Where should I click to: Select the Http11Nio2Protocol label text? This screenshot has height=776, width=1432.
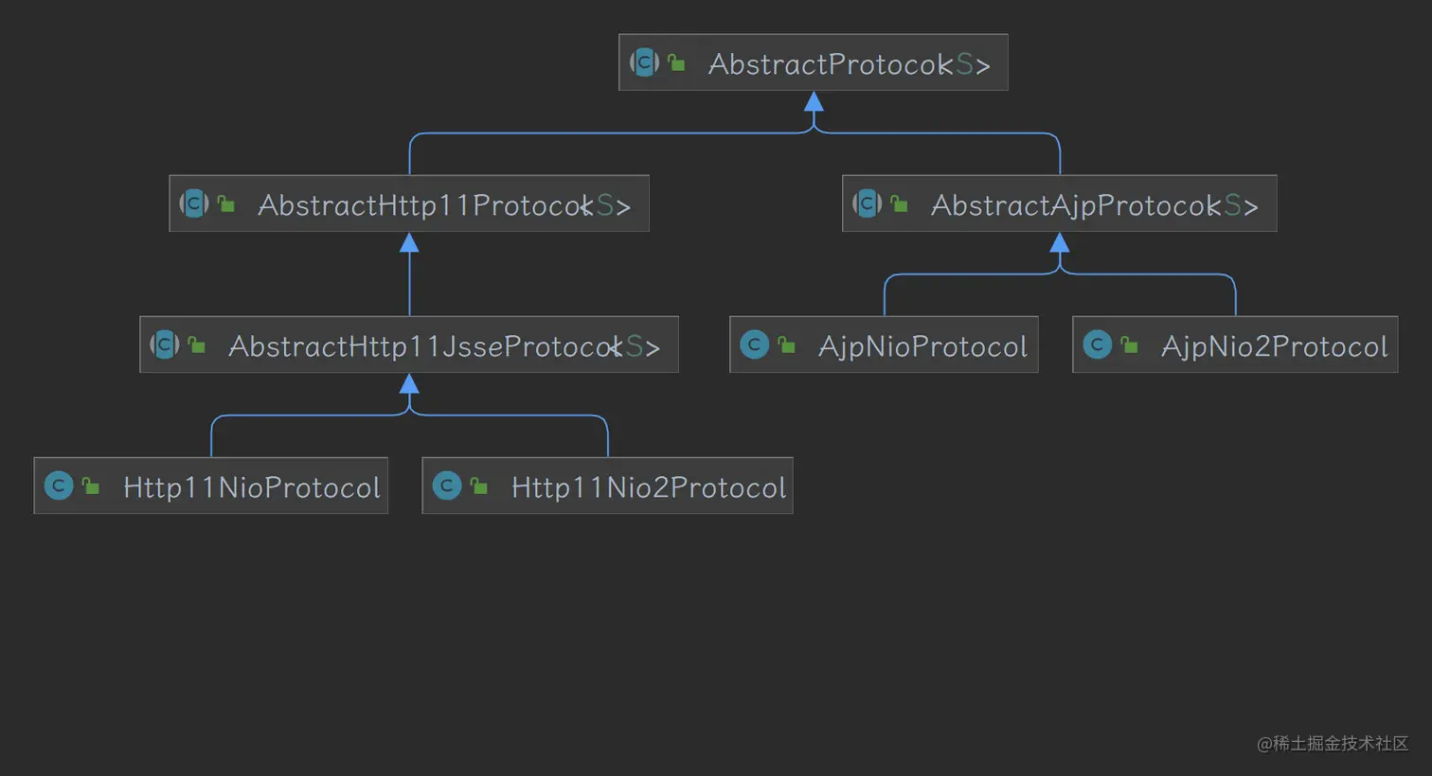(649, 487)
